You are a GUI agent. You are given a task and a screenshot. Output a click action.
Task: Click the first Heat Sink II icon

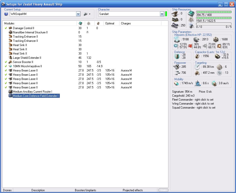pyautogui.click(x=10, y=45)
